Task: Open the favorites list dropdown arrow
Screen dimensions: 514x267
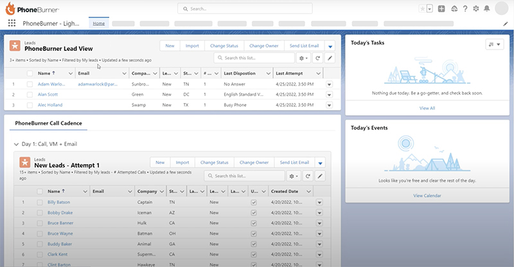Action: 429,9
